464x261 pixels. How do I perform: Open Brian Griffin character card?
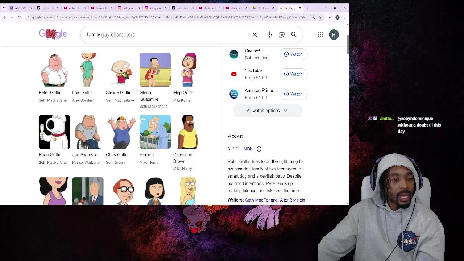[54, 140]
